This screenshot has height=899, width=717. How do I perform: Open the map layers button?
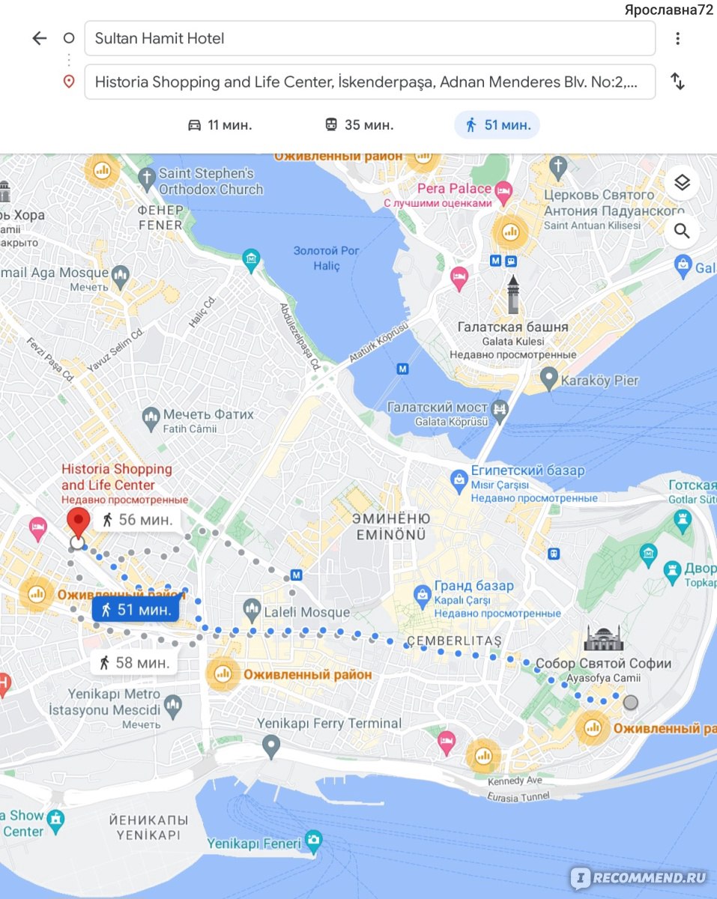coord(682,183)
